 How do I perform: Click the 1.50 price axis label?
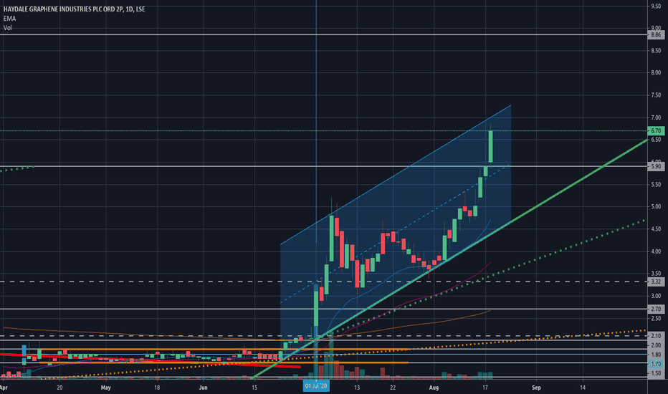(656, 373)
